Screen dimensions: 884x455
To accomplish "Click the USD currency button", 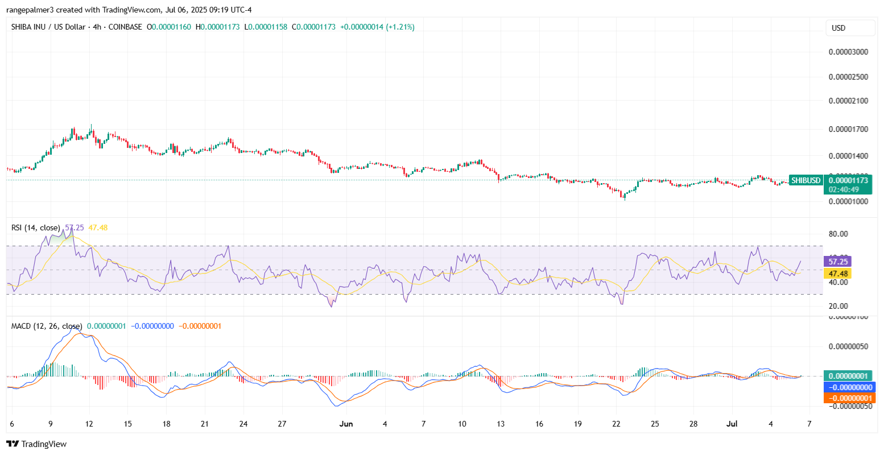I will point(850,28).
